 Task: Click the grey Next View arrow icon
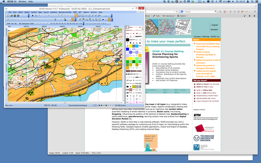click(x=106, y=20)
